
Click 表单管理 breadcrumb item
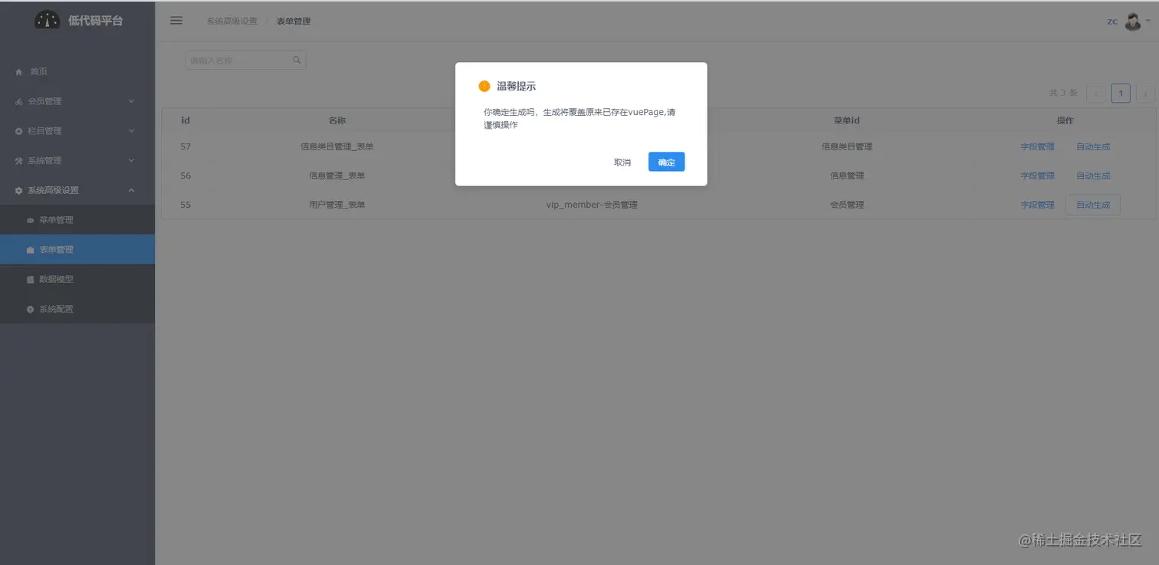[x=292, y=21]
